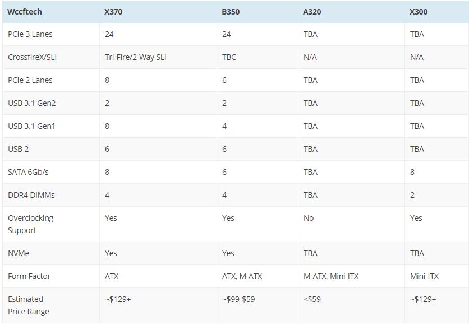The image size is (469, 325).
Task: Click the Form Factor row label
Action: click(x=29, y=276)
